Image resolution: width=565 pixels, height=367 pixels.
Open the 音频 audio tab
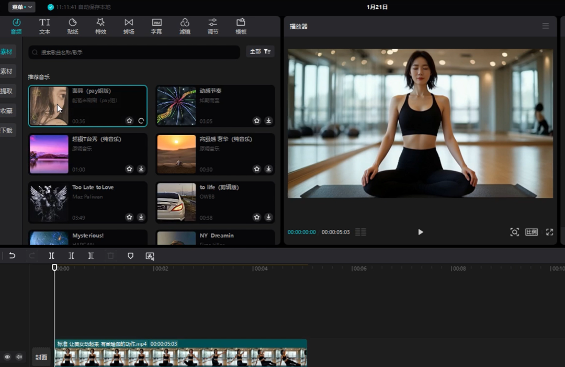coord(16,26)
